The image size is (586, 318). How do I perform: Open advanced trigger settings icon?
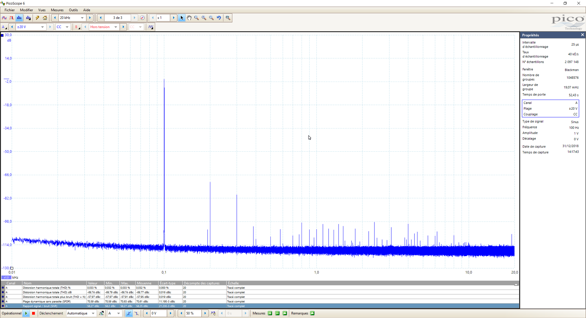pos(101,313)
